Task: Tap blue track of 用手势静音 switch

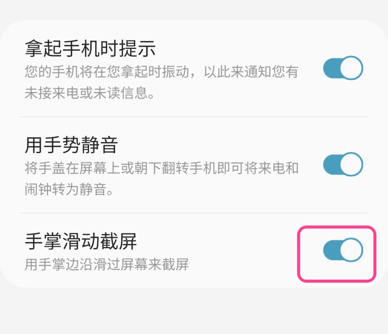Action: click(x=331, y=164)
